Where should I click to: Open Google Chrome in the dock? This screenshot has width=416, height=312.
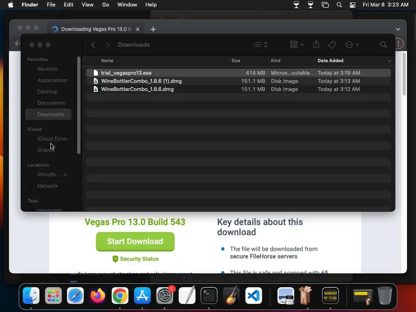(x=120, y=296)
